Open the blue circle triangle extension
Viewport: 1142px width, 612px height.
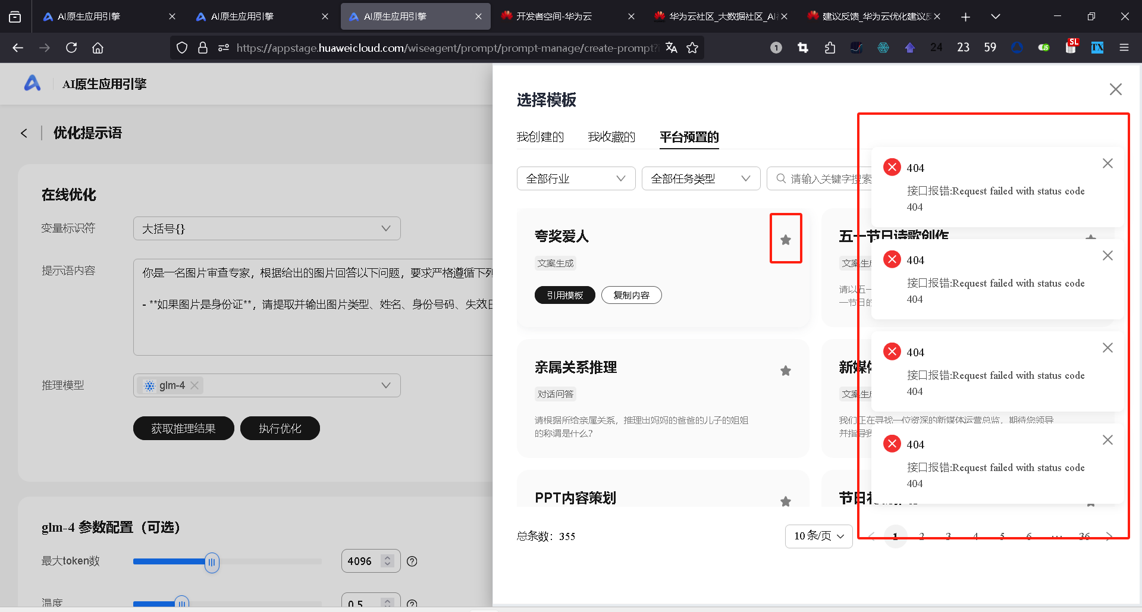click(1017, 48)
